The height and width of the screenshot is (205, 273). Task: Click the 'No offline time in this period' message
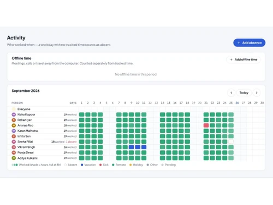click(x=136, y=74)
